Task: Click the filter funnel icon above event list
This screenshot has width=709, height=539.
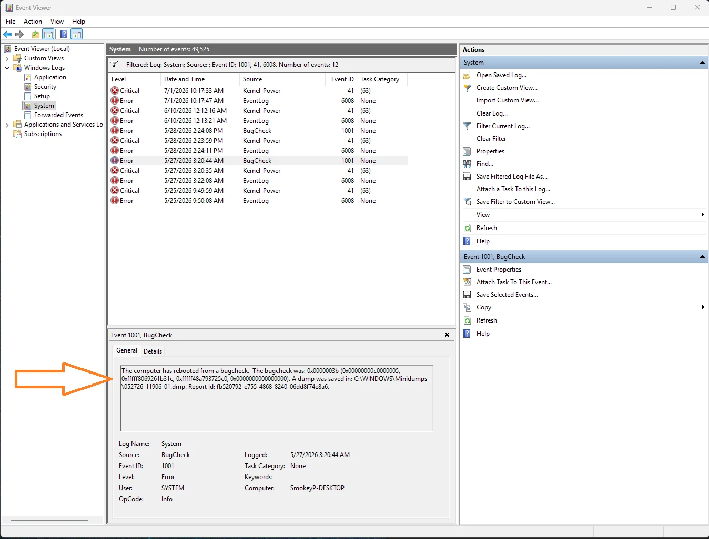Action: pos(114,64)
